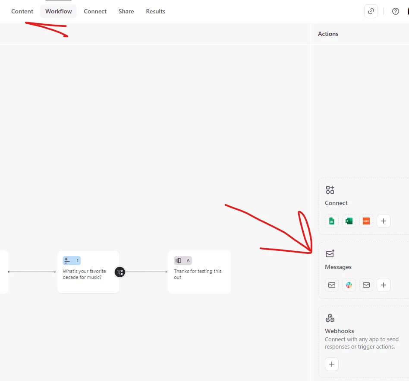Click the Webhooks title text

[x=339, y=331]
